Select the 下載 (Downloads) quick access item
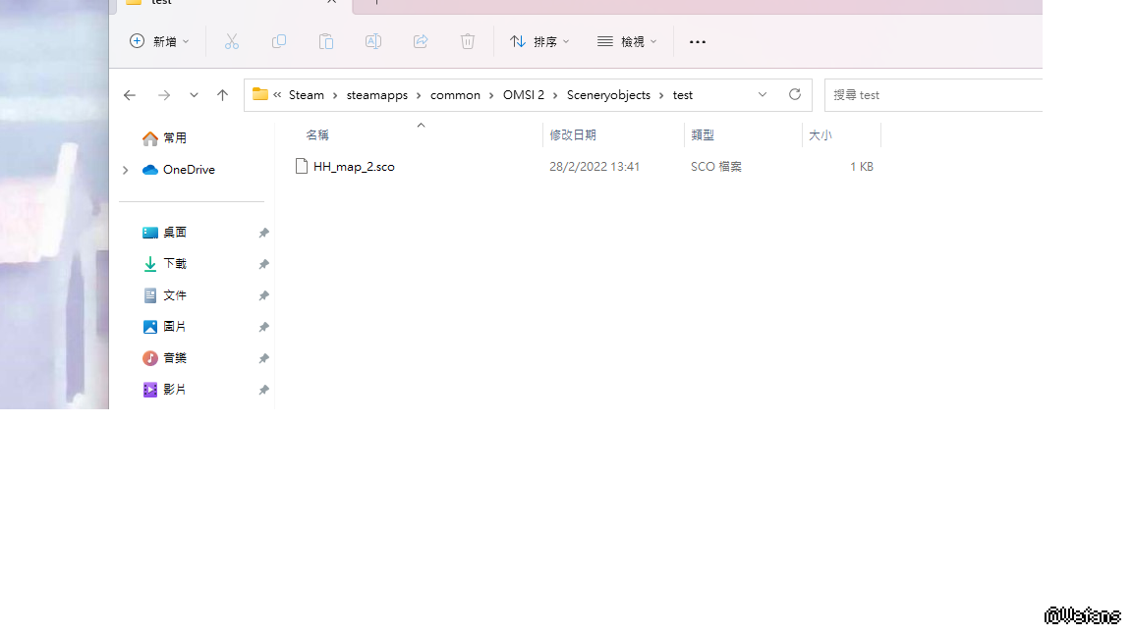Viewport: 1132px width, 636px height. tap(174, 264)
